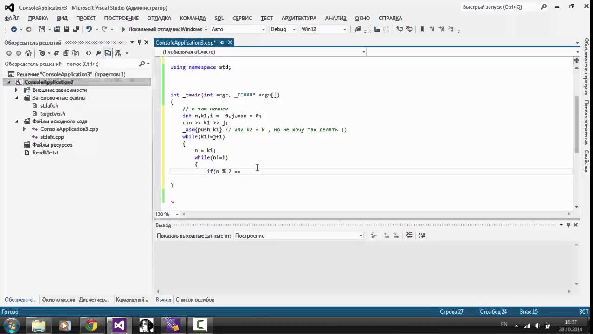This screenshot has width=593, height=334.
Task: Save the current file with the Save icon
Action: coord(66,29)
